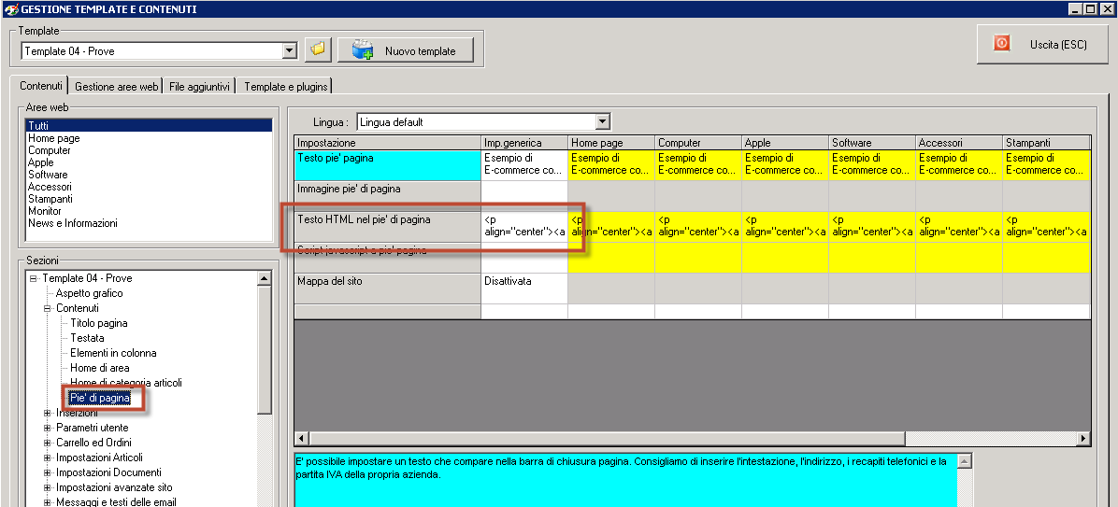This screenshot has width=1118, height=507.
Task: Expand the Carrello ed Ordini tree node
Action: (x=47, y=443)
